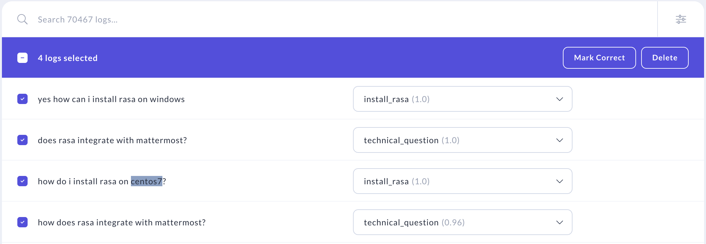
Task: Uncheck the centos7 install log checkbox
Action: [x=22, y=181]
